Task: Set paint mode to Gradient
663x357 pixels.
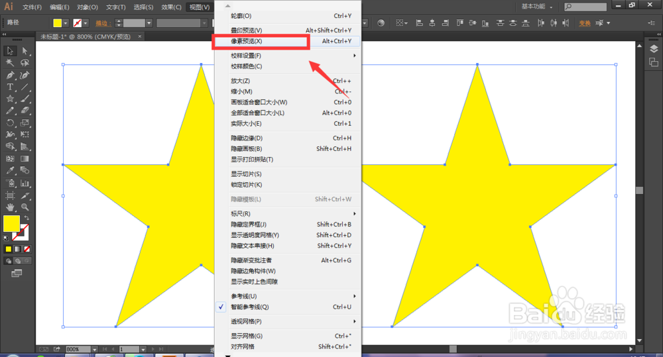Action: click(x=17, y=249)
